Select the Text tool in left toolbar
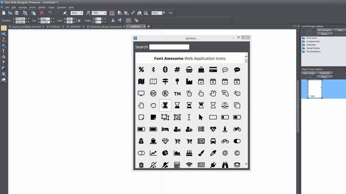346x194 pixels. (4, 51)
